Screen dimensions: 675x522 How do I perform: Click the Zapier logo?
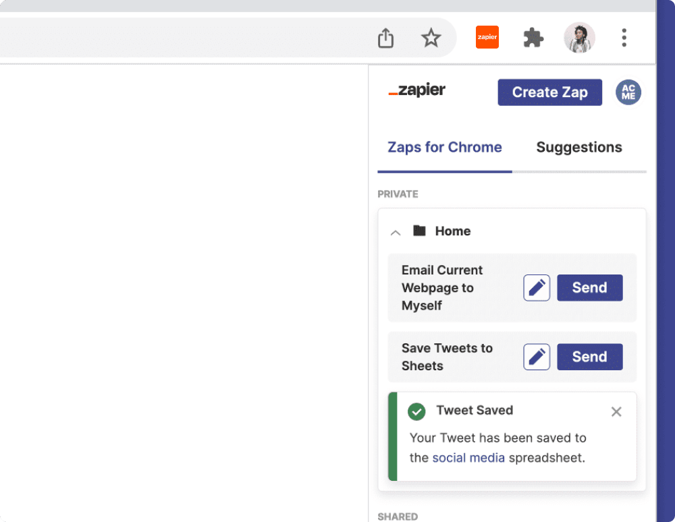pyautogui.click(x=416, y=90)
